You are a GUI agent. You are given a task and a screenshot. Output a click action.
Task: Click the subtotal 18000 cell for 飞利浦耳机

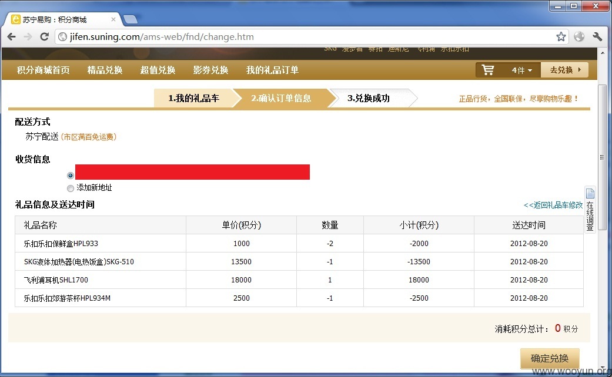click(x=419, y=280)
